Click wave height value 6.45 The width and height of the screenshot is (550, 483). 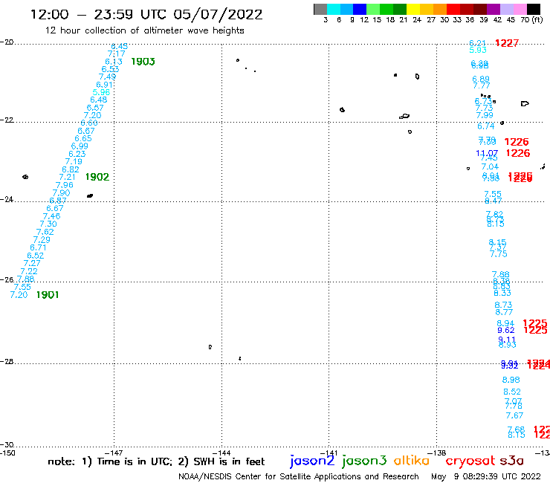click(x=119, y=46)
